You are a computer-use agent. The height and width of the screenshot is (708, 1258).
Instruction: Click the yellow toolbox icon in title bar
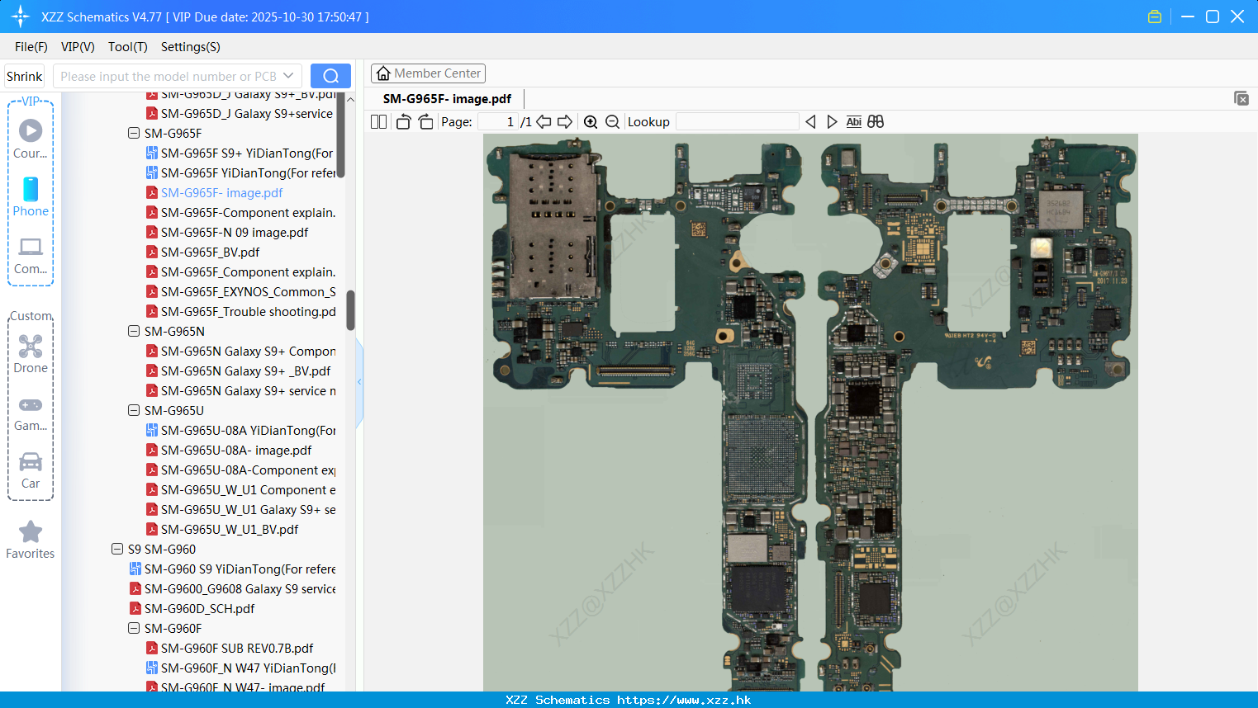click(1155, 17)
